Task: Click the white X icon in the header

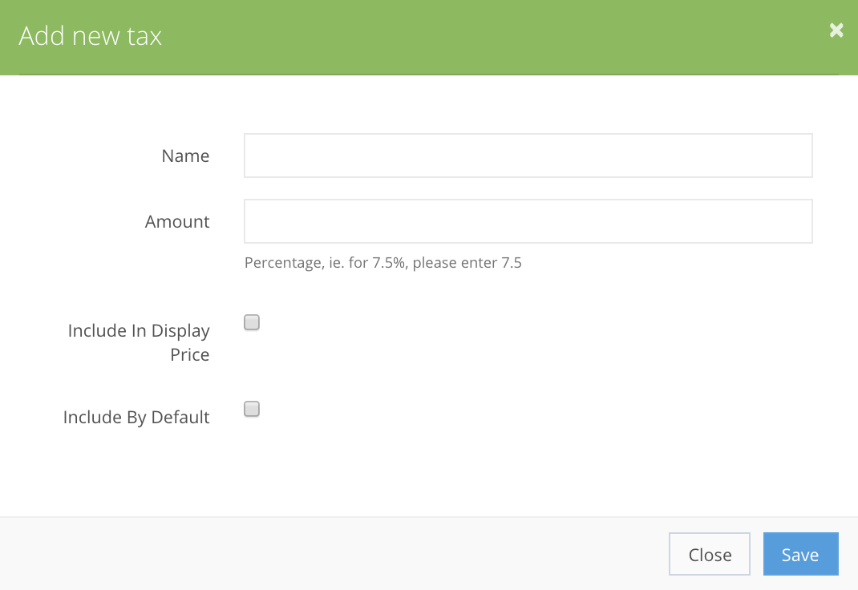Action: 836,30
